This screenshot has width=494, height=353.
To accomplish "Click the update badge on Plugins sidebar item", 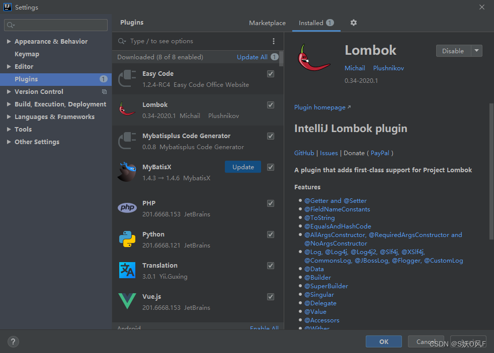I will (103, 79).
